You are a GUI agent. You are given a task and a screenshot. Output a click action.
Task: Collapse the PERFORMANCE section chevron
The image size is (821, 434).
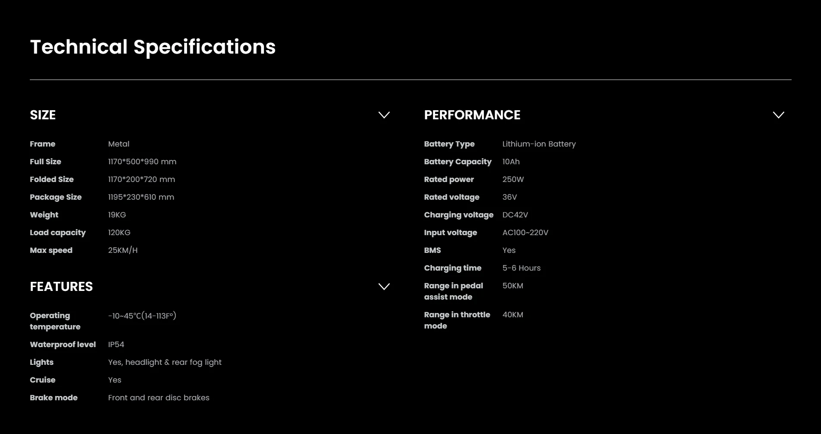point(778,115)
